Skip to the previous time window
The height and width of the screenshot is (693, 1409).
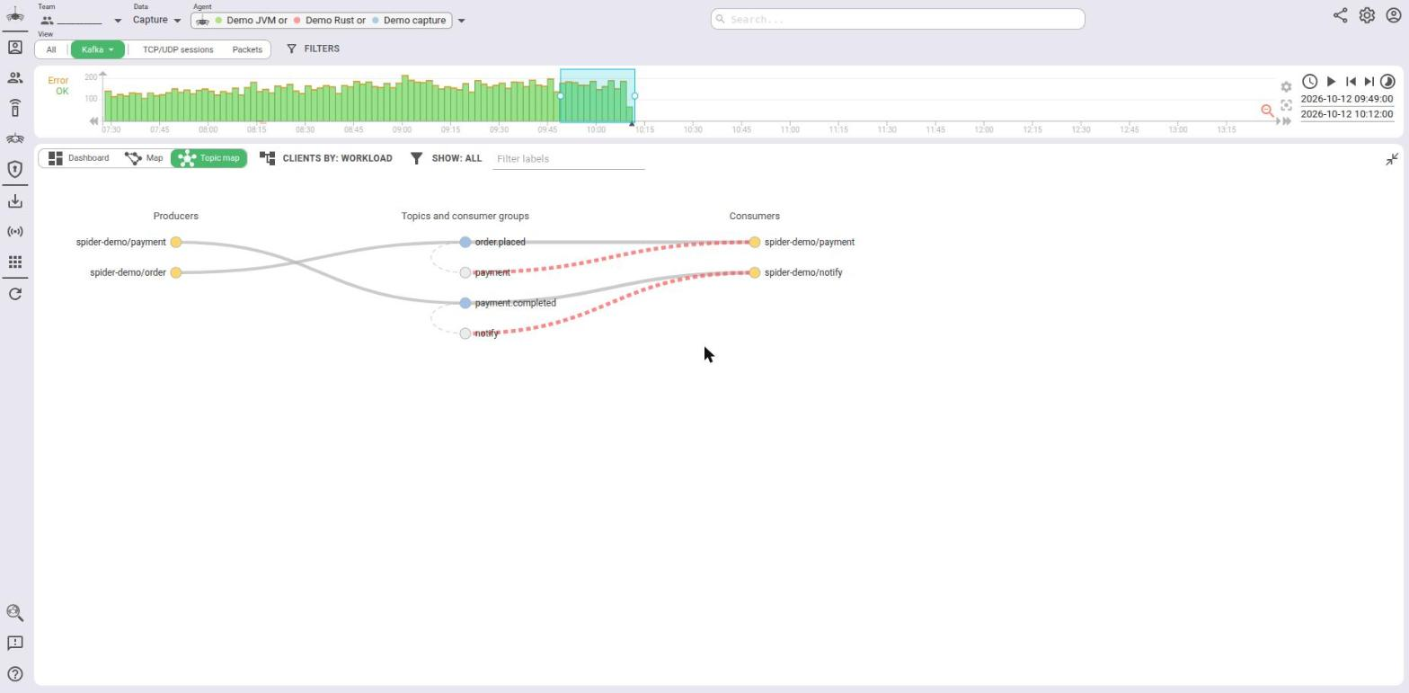point(1350,82)
